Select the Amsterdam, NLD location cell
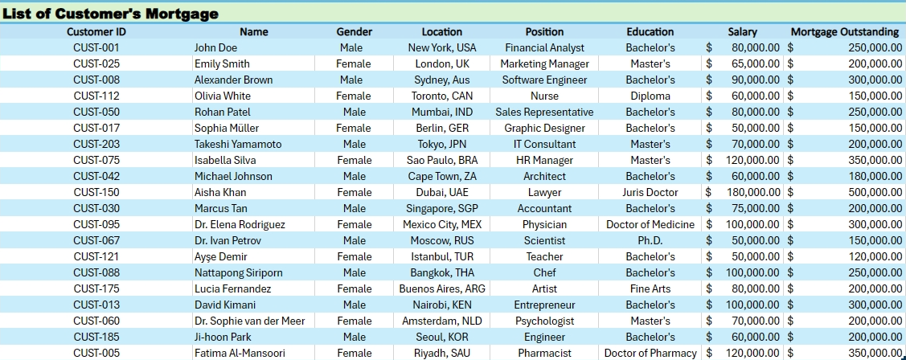Screen dimensions: 906x360 [442, 321]
